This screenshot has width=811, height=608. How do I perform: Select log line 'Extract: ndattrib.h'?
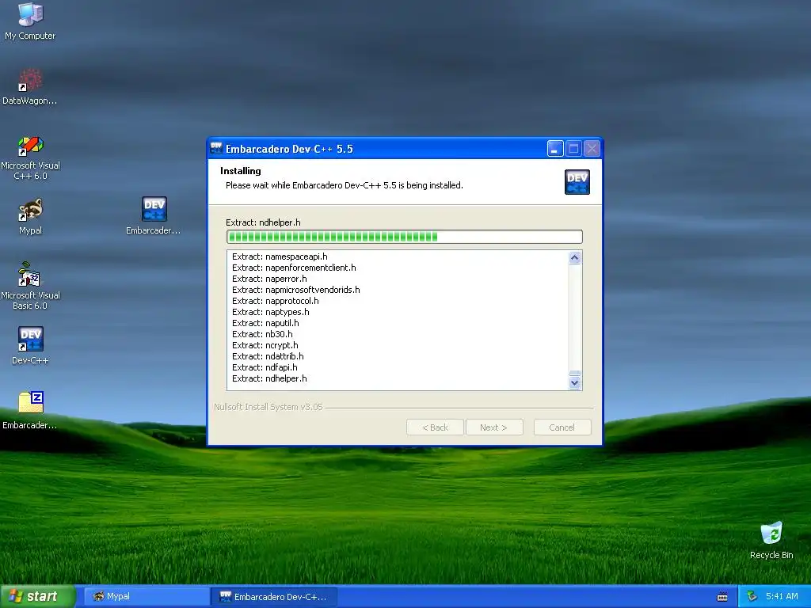tap(268, 356)
